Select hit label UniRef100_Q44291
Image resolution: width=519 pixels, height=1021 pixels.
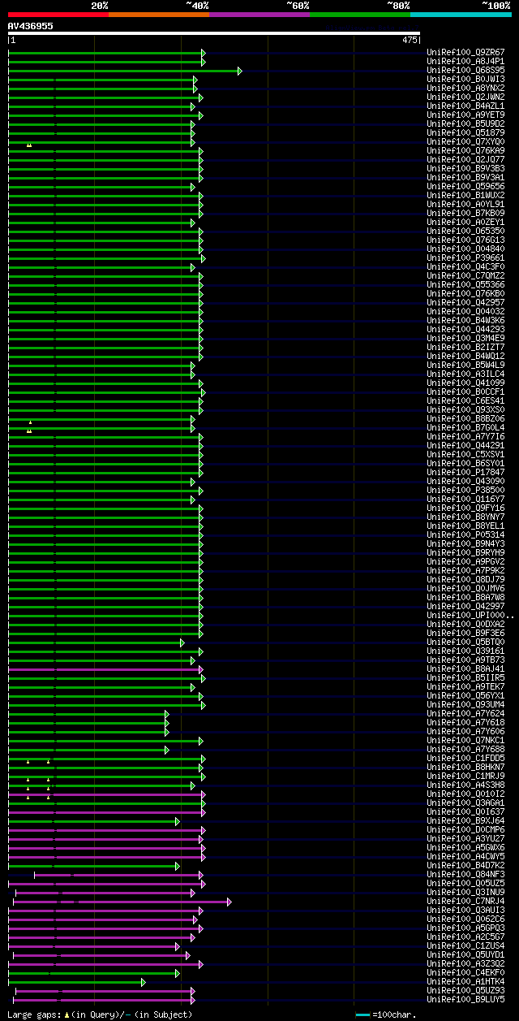pyautogui.click(x=465, y=445)
